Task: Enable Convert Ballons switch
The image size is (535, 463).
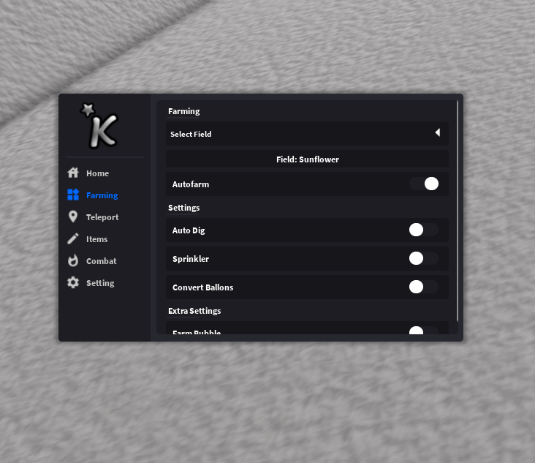Action: (424, 287)
